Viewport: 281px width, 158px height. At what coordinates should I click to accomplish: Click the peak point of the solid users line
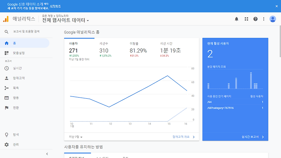(167, 76)
